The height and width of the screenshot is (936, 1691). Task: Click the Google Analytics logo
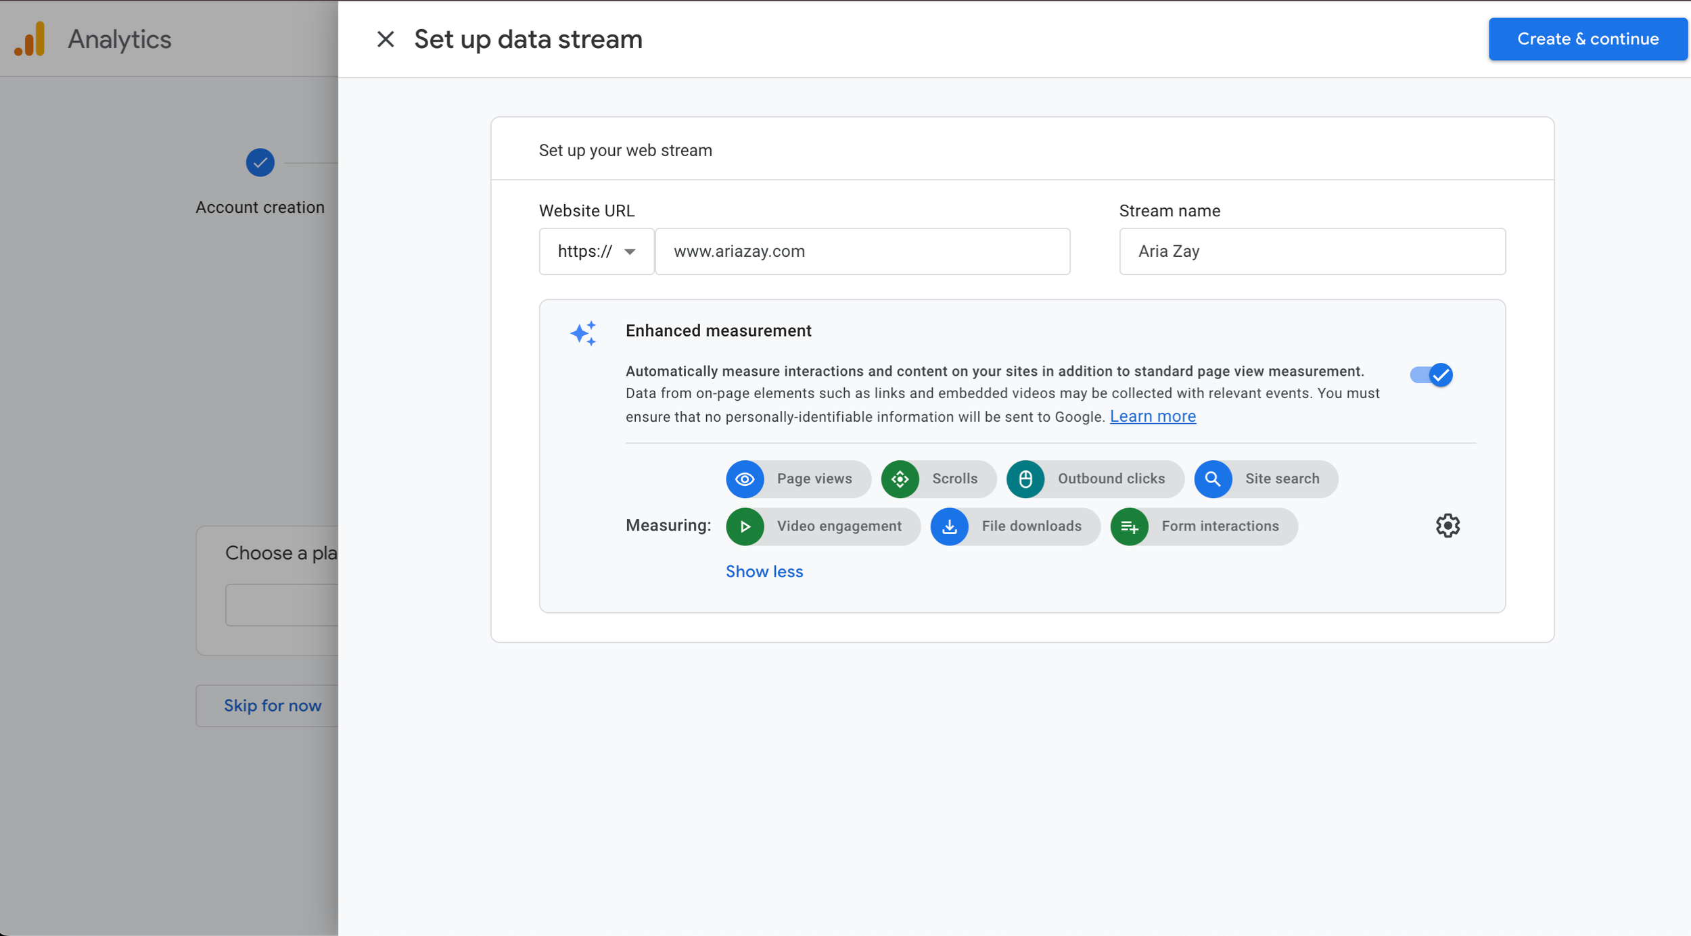click(30, 39)
